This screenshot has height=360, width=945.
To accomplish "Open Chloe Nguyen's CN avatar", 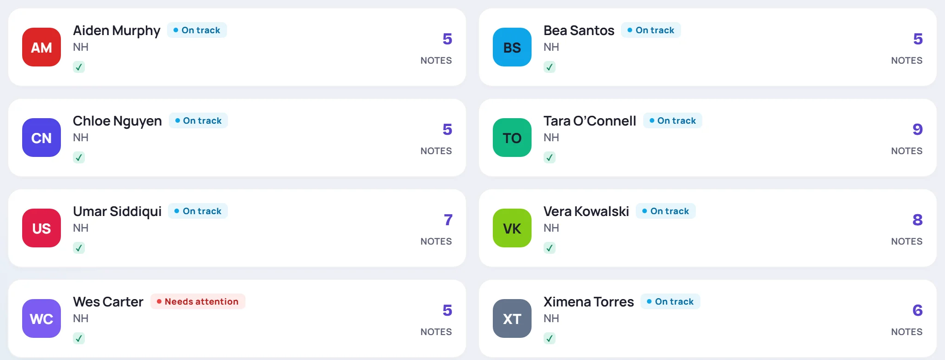I will tap(42, 138).
